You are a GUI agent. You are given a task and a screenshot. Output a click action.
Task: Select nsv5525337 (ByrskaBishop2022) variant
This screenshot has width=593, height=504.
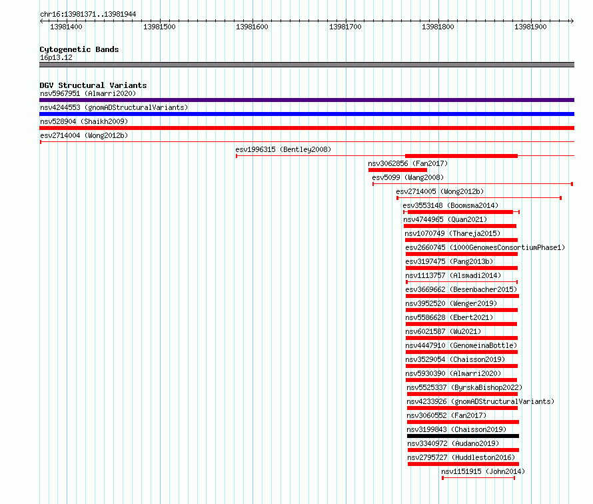464,387
